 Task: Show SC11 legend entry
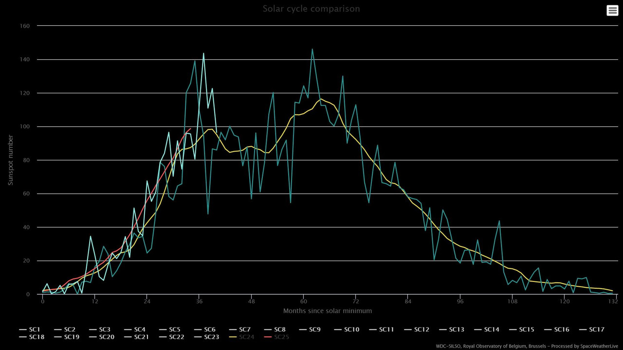pos(382,330)
